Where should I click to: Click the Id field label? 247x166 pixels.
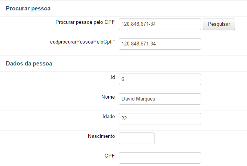coord(113,77)
